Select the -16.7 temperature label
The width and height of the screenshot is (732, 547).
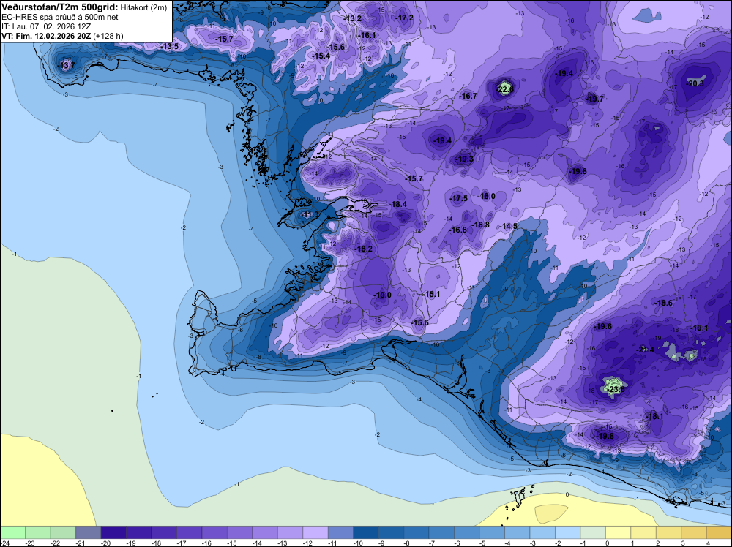[x=468, y=96]
